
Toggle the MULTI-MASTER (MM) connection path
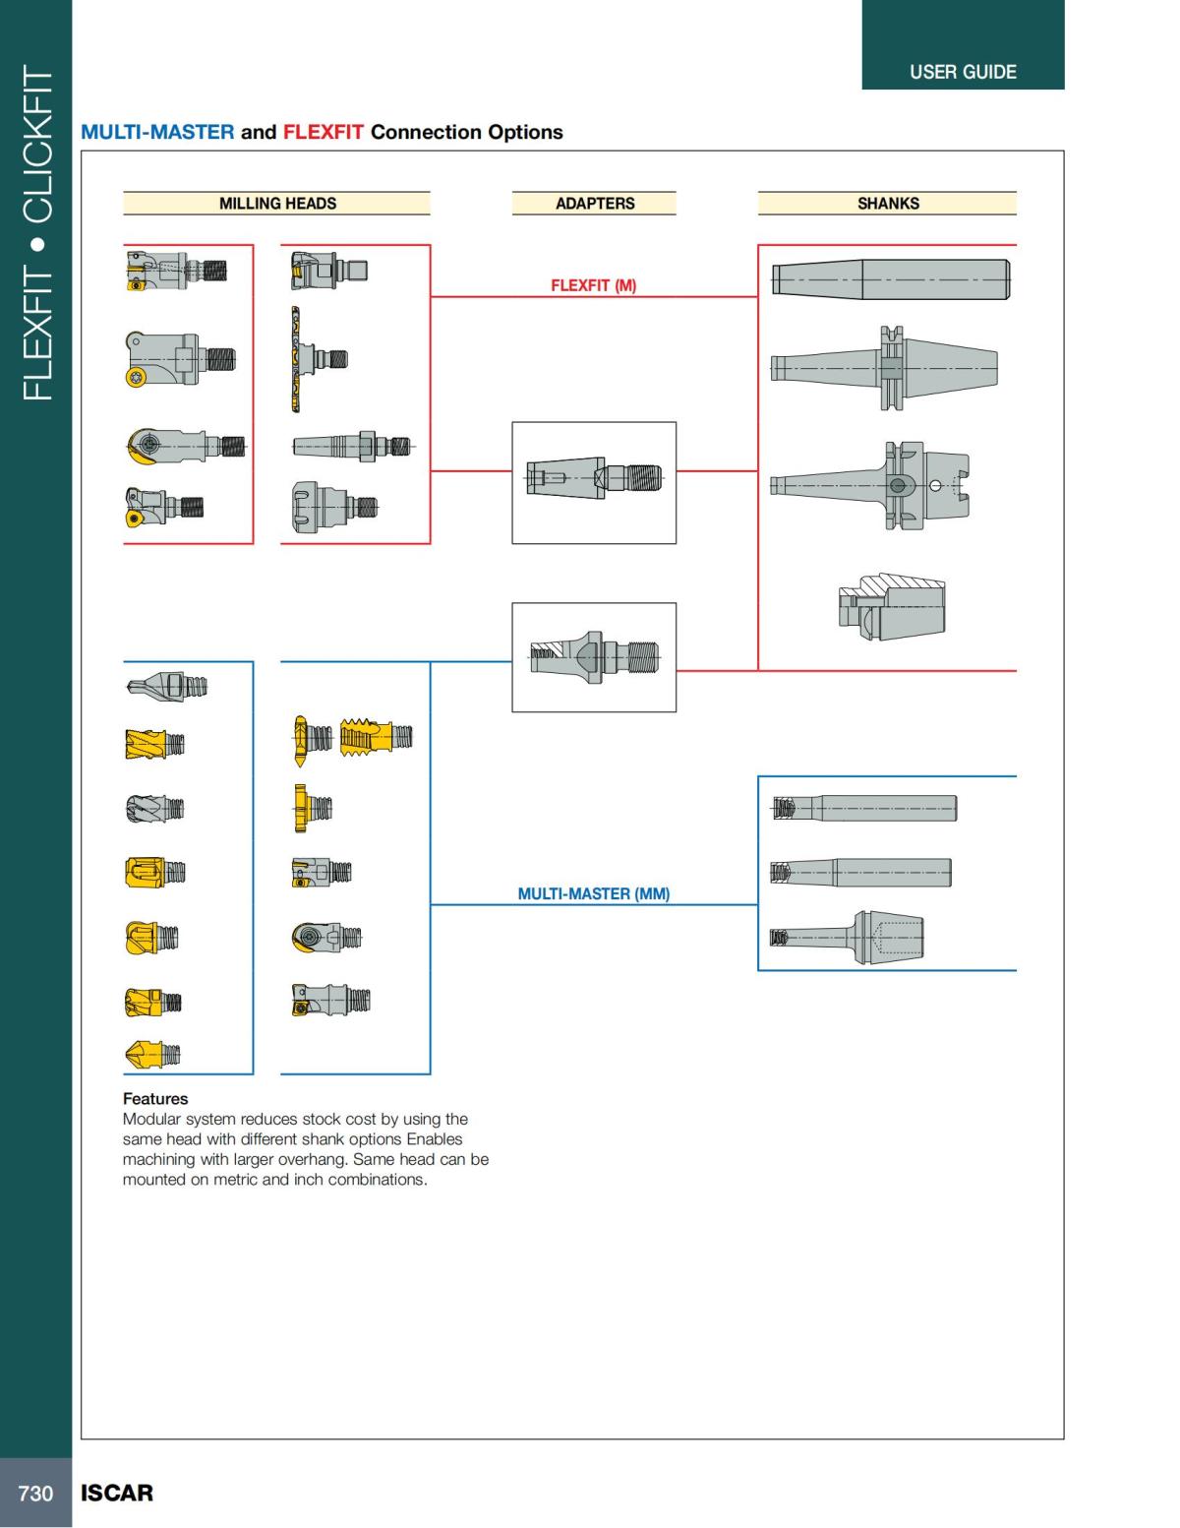(594, 894)
